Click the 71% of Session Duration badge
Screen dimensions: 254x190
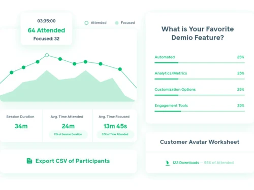pyautogui.click(x=68, y=134)
